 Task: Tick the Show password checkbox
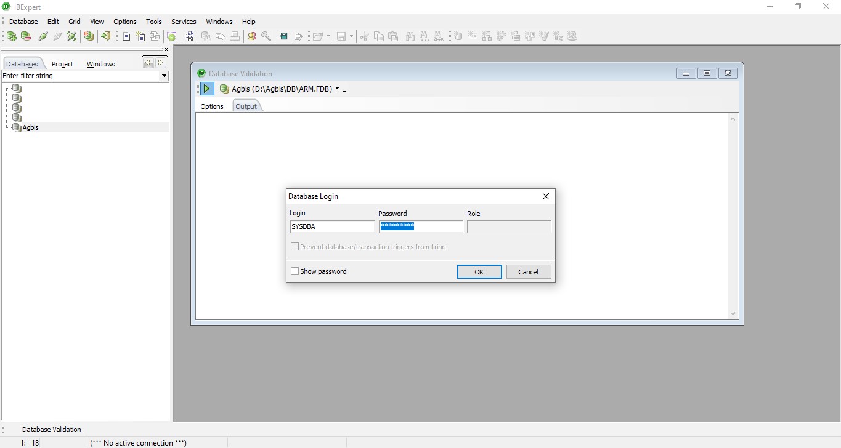[295, 271]
